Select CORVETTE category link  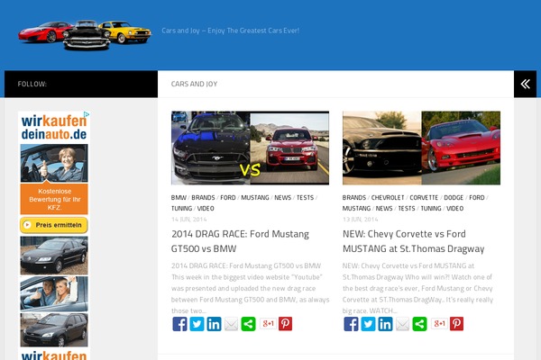coord(424,198)
